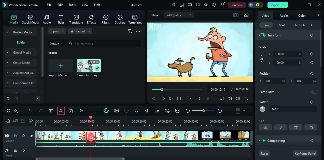Open the Effects panel
The image size is (324, 160).
pyautogui.click(x=91, y=19)
